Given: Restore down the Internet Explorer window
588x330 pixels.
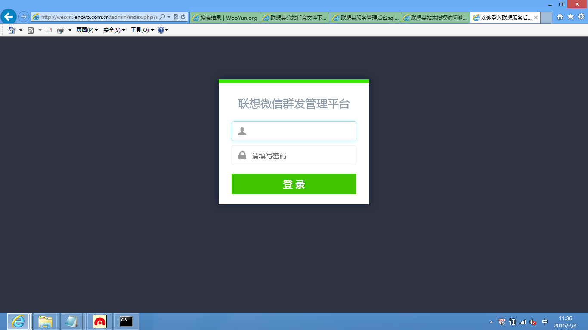Looking at the screenshot, I should click(x=561, y=4).
